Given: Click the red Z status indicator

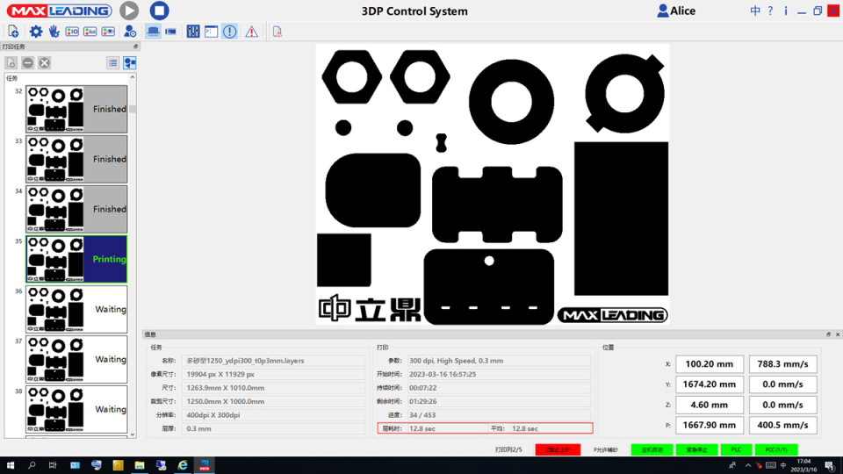Looking at the screenshot, I should (558, 449).
